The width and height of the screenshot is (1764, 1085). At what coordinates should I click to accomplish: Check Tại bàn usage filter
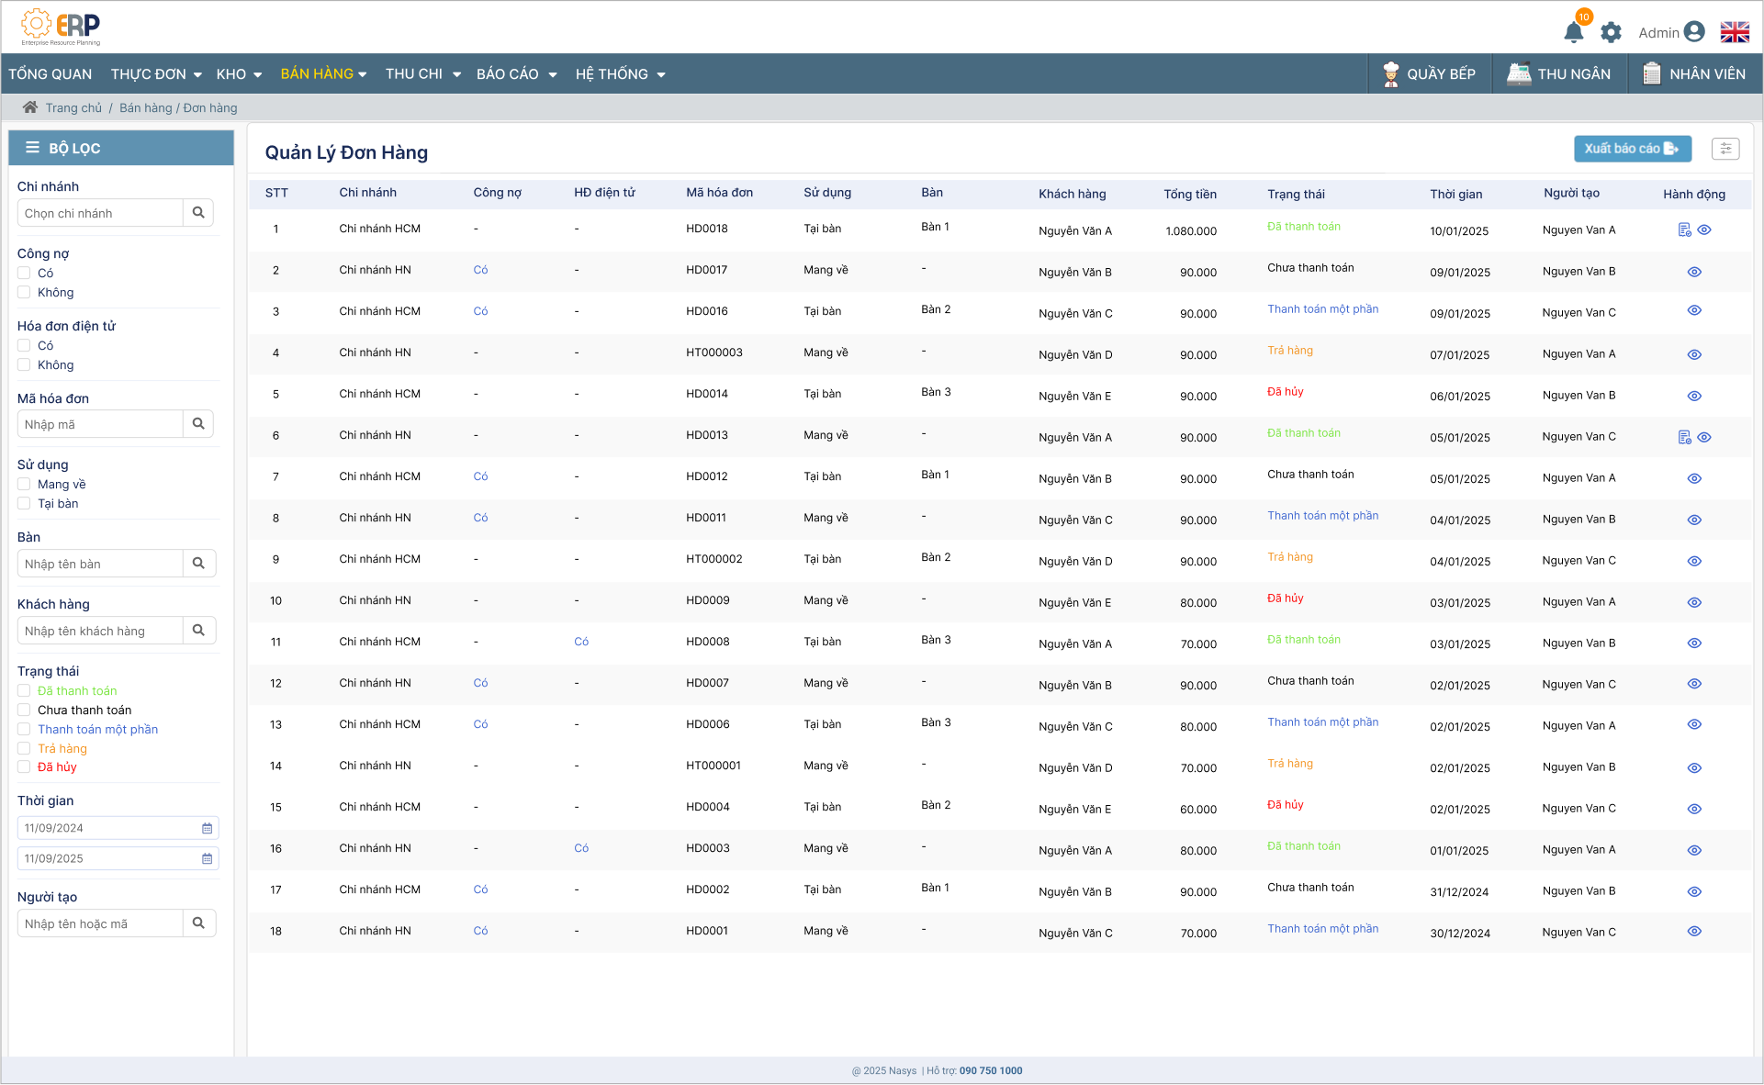click(x=24, y=503)
